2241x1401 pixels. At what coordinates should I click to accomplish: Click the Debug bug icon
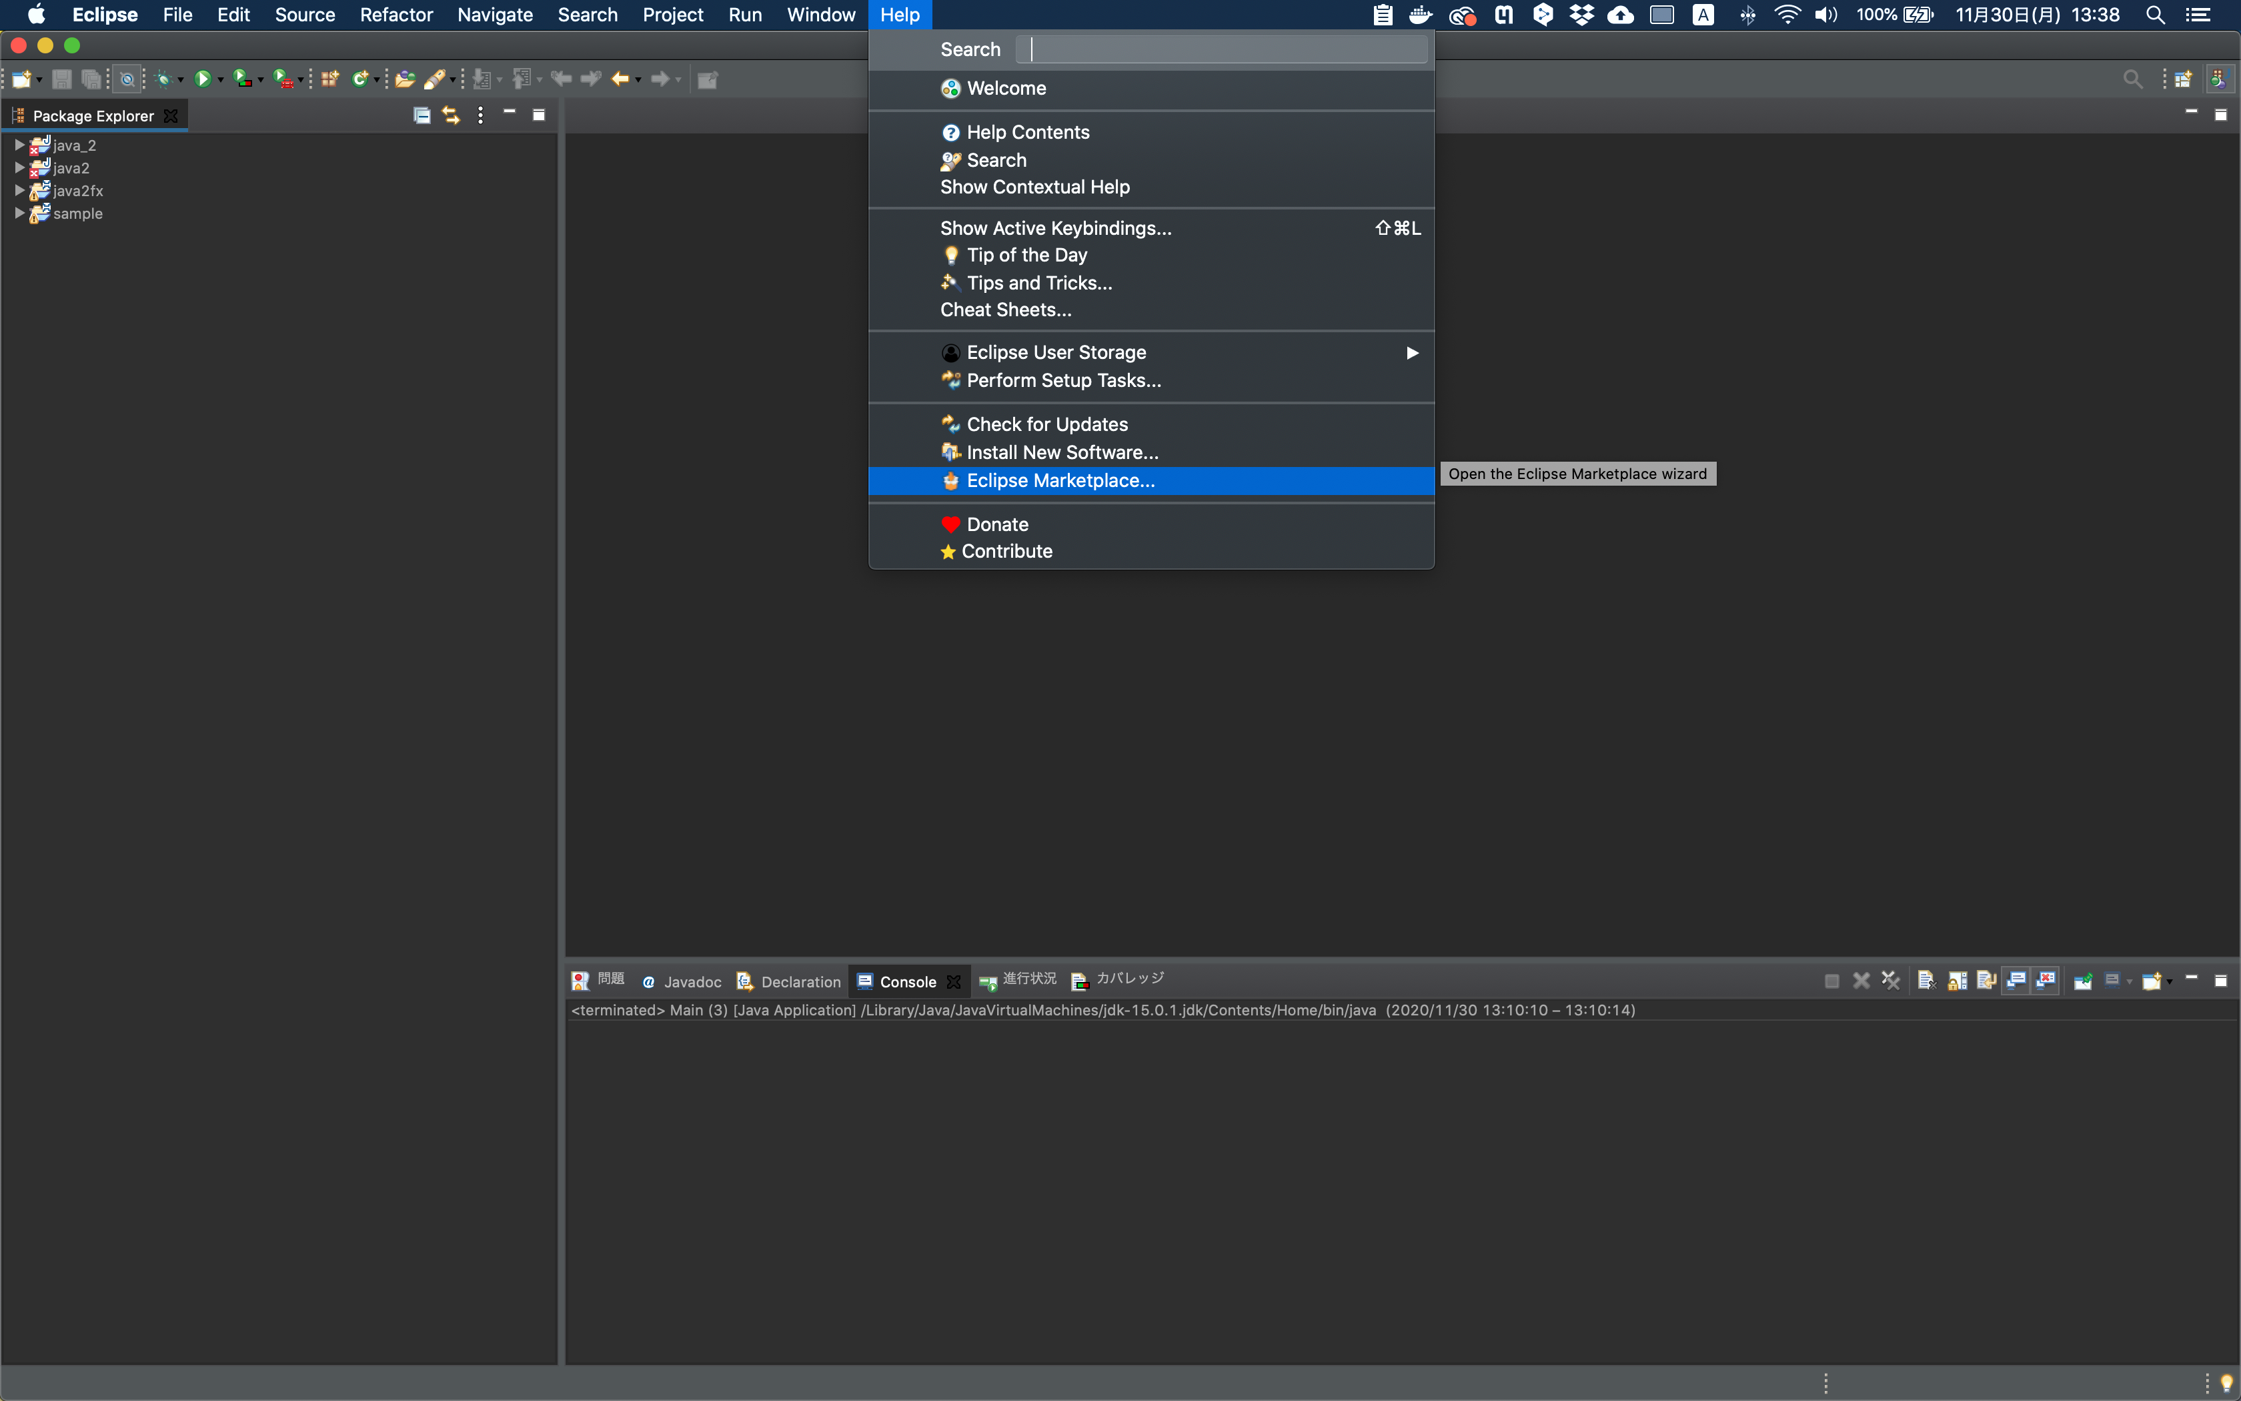pos(163,79)
